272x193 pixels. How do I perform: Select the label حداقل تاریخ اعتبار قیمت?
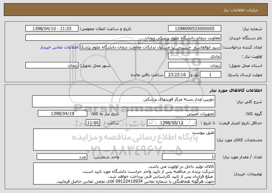240,123
